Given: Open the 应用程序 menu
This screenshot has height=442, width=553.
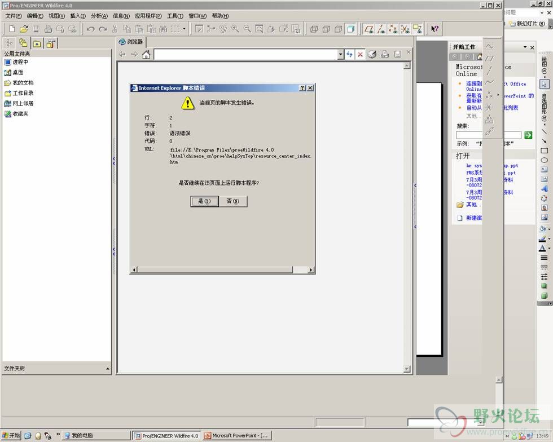Looking at the screenshot, I should 148,16.
